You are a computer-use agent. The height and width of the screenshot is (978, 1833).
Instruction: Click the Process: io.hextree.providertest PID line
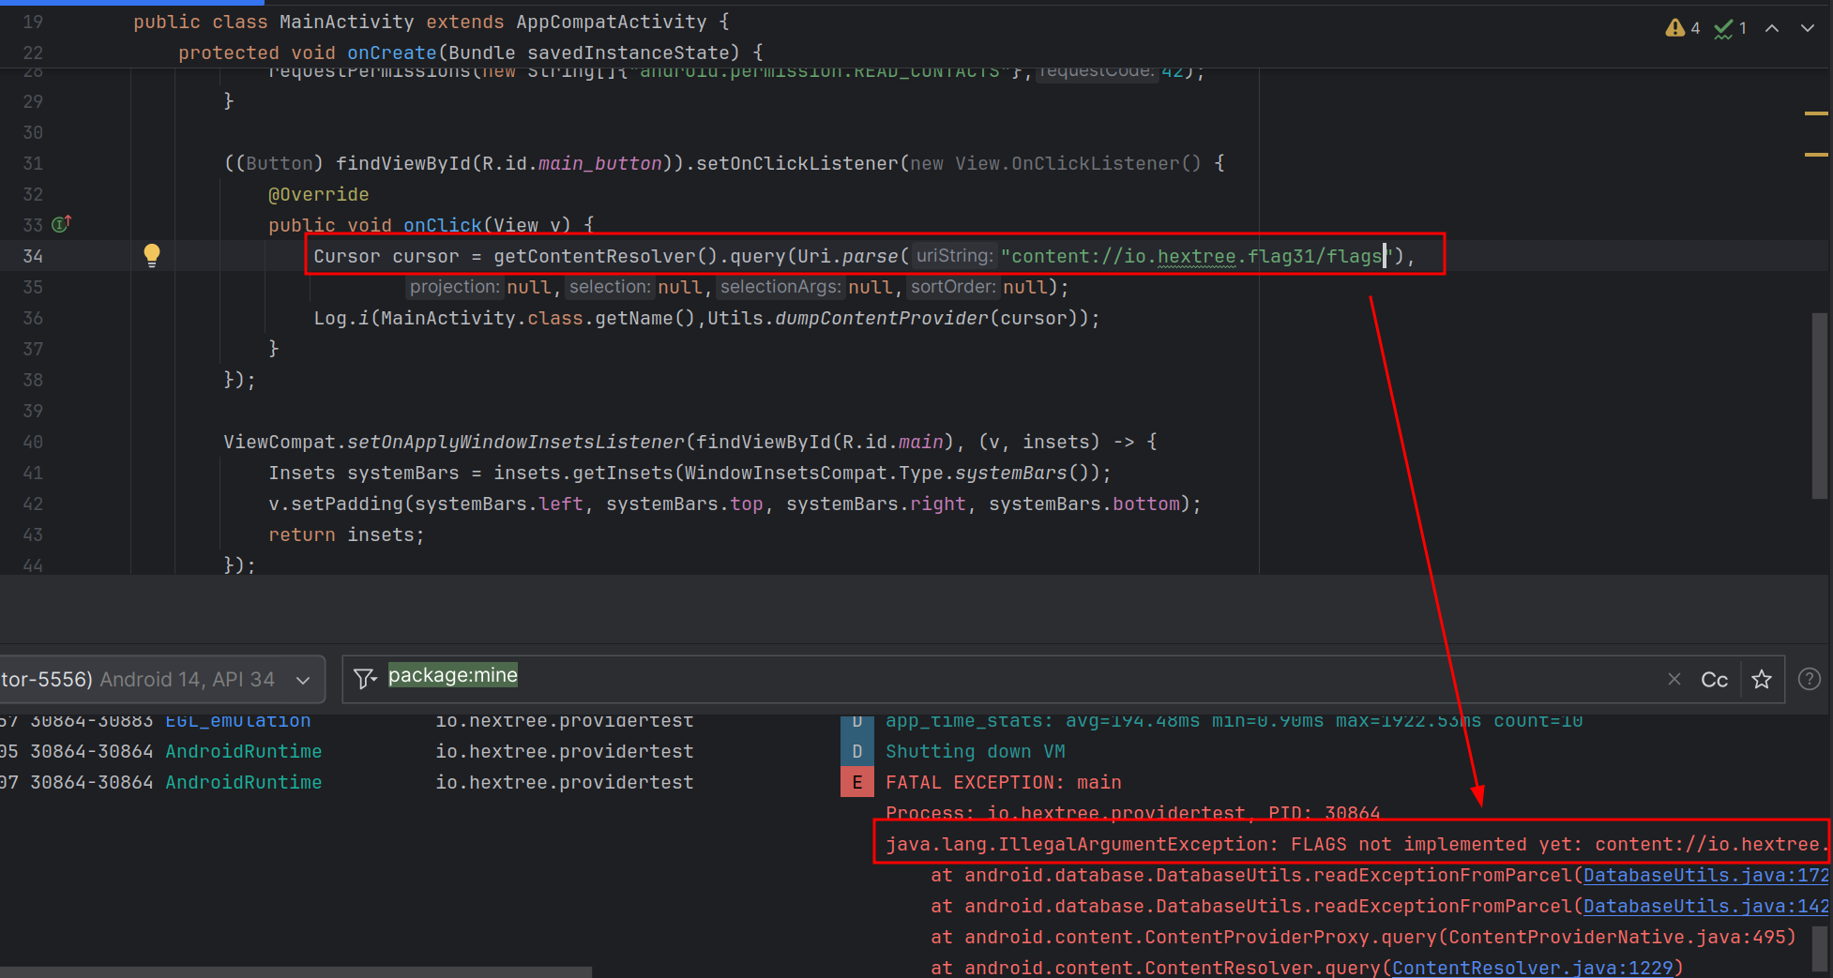click(1132, 812)
